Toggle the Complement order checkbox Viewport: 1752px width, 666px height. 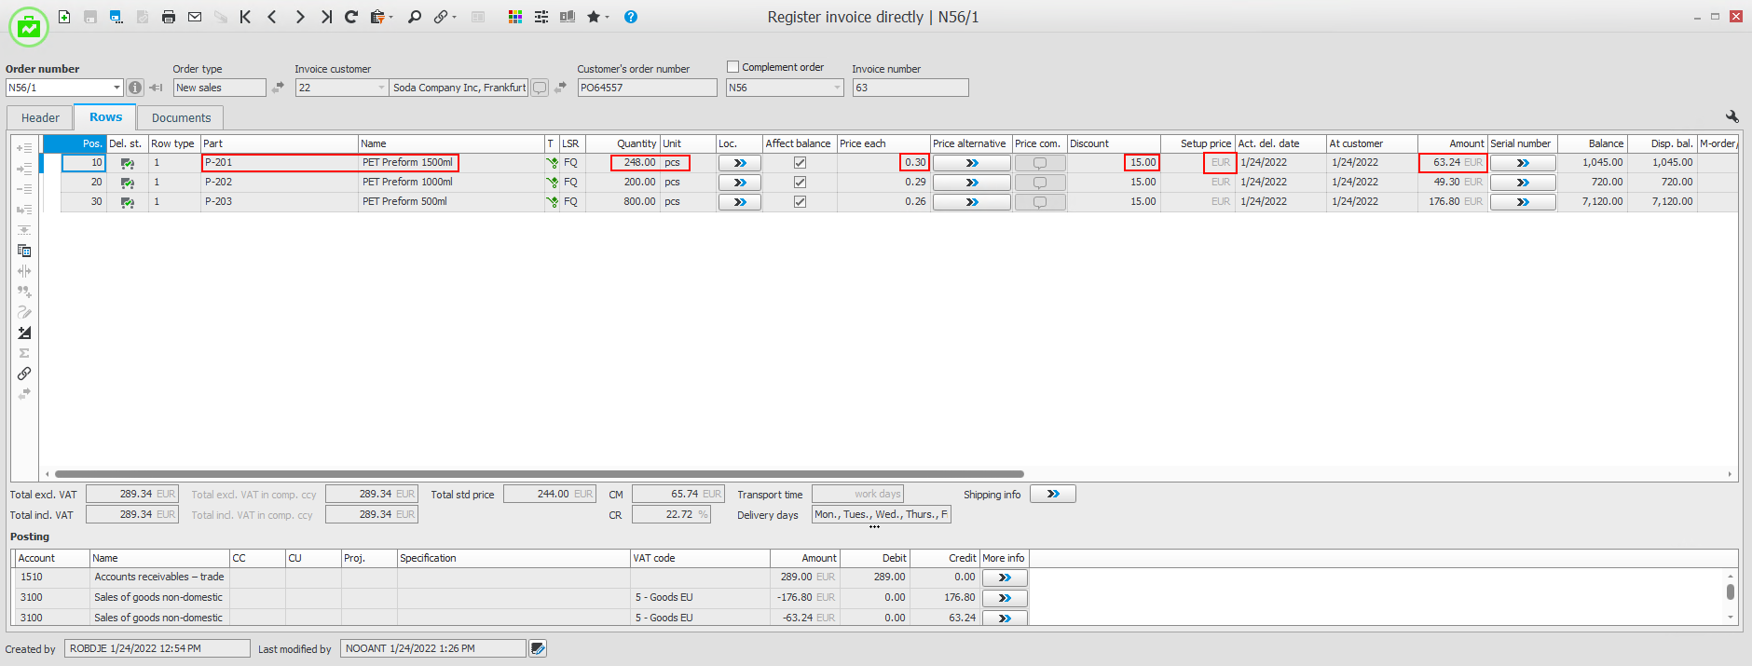[x=732, y=67]
